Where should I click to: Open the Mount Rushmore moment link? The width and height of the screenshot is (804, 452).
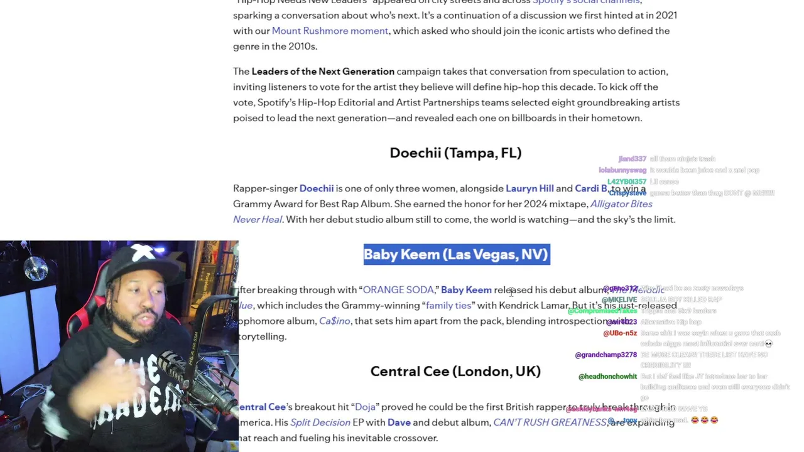(330, 31)
